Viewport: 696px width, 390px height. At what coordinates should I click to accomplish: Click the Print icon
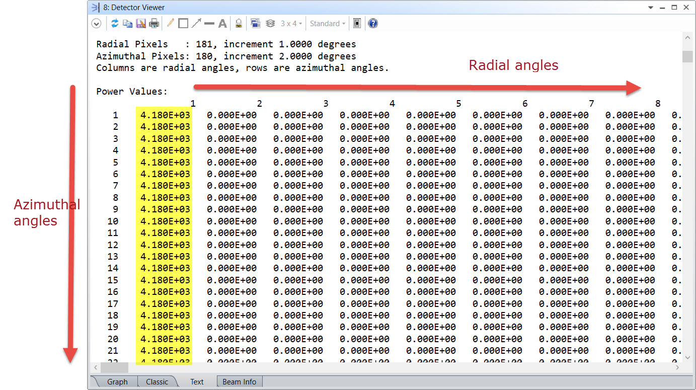click(x=154, y=24)
